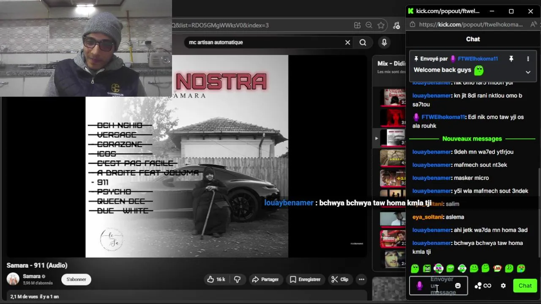Open FTWElhokoma11 in pinned message

tap(478, 59)
